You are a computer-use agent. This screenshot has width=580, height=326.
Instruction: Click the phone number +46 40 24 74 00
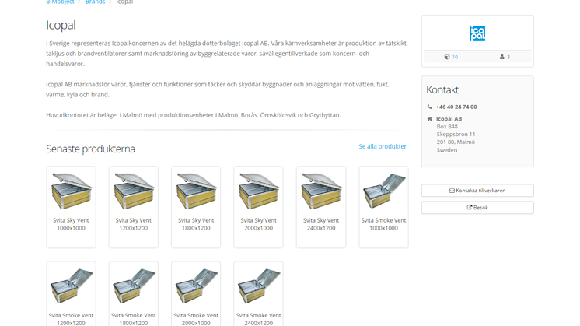pos(456,107)
